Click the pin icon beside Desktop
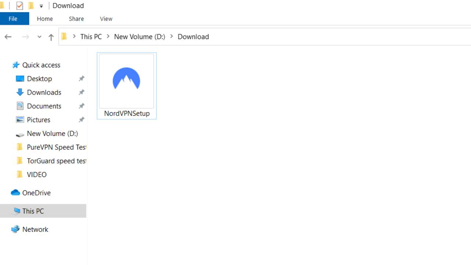 click(x=81, y=78)
